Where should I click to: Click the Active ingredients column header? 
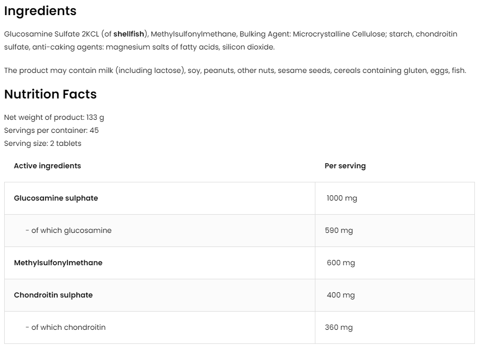click(x=47, y=166)
